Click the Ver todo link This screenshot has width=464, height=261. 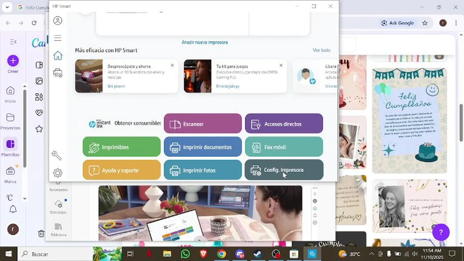click(322, 50)
